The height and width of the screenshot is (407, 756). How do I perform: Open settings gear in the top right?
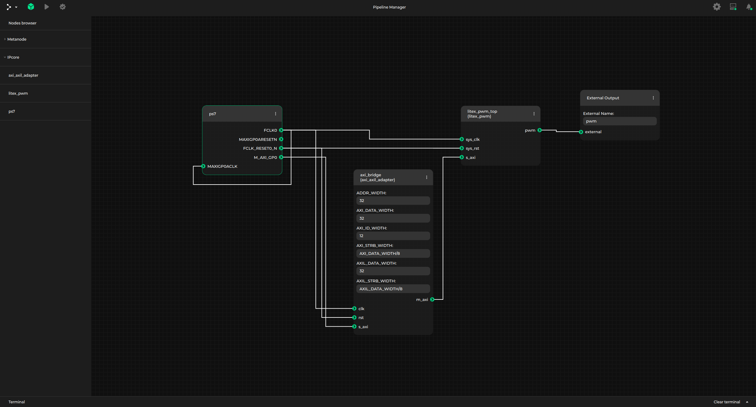coord(717,7)
